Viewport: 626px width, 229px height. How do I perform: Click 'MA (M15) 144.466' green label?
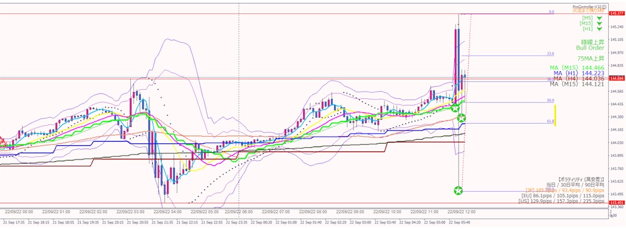577,68
